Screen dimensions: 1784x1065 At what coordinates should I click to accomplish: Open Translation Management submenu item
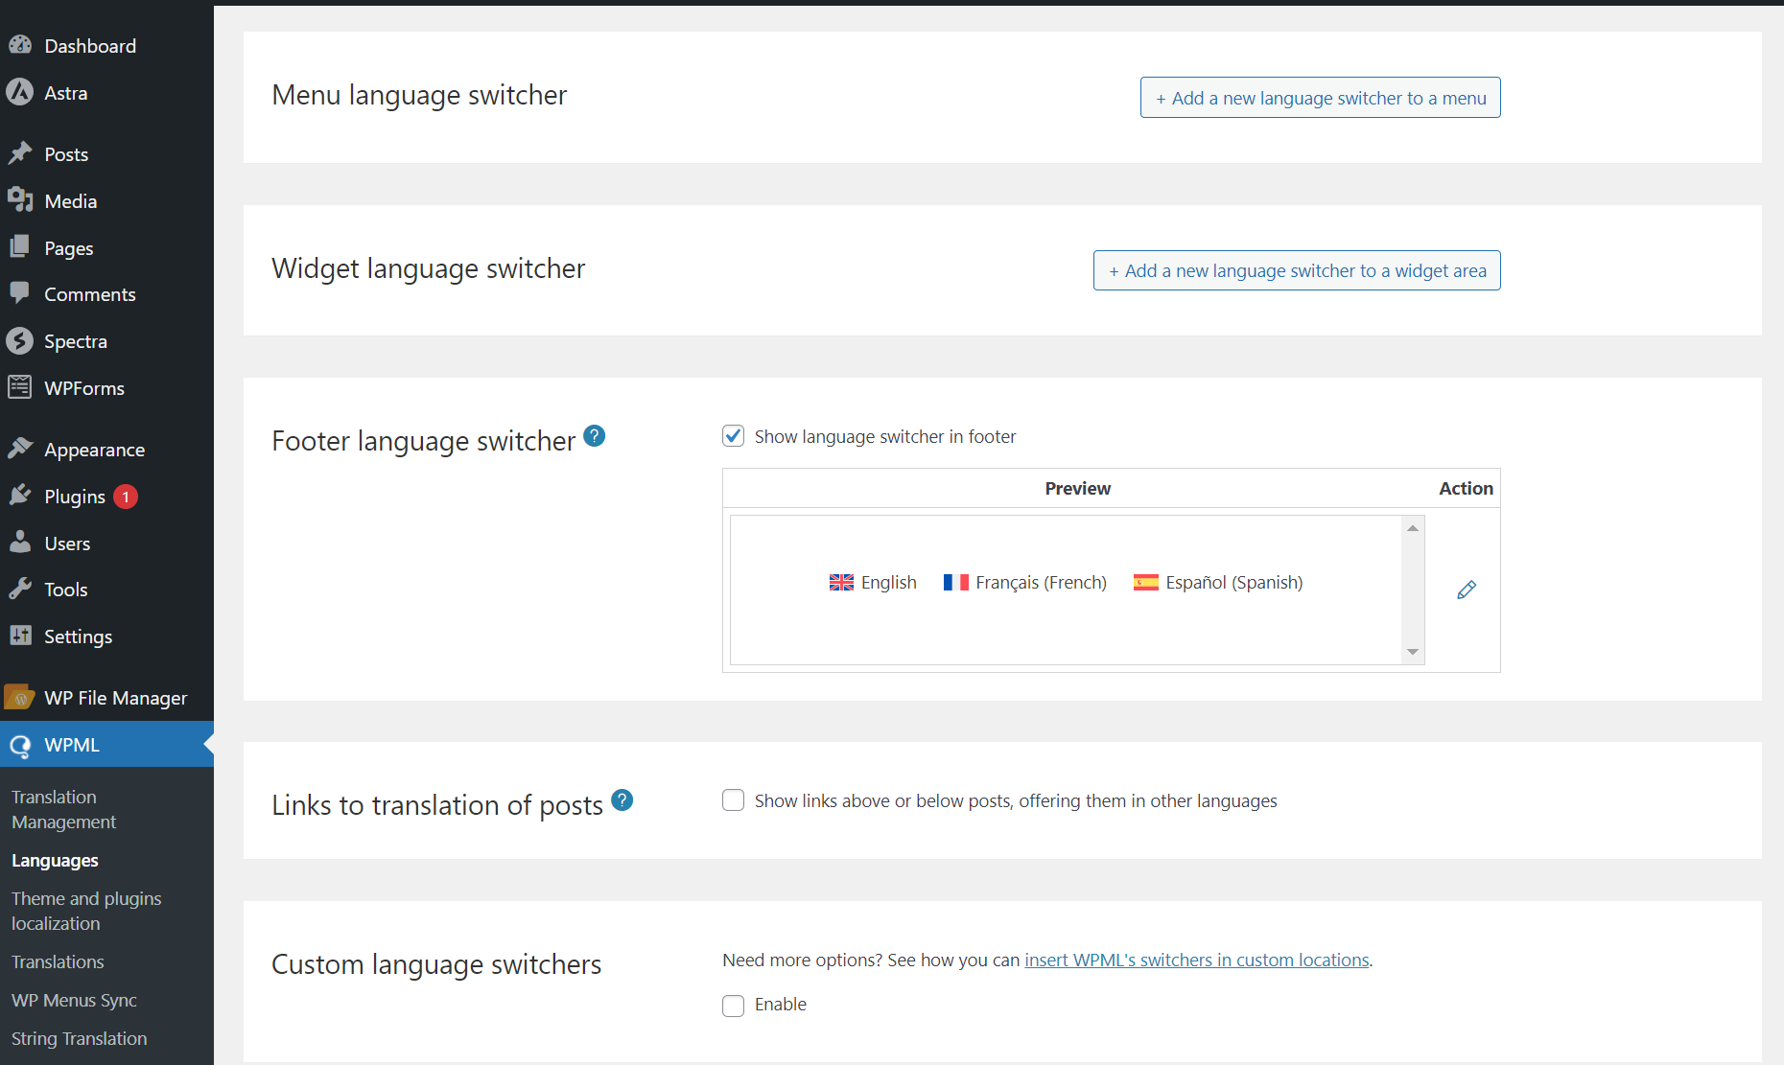click(63, 809)
